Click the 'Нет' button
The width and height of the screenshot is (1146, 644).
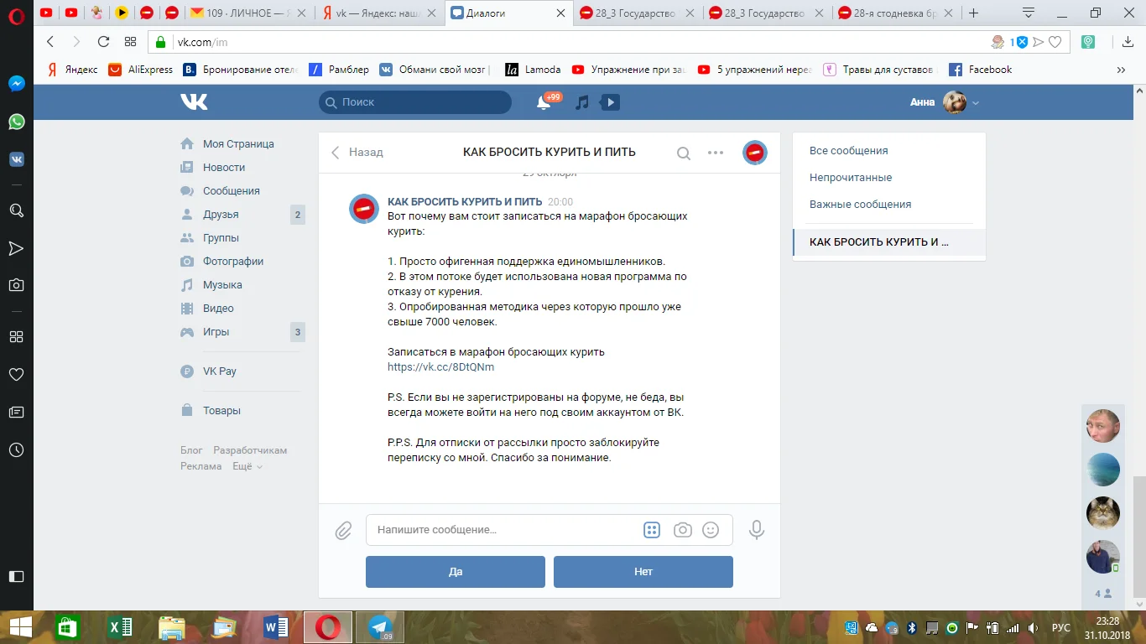click(643, 572)
